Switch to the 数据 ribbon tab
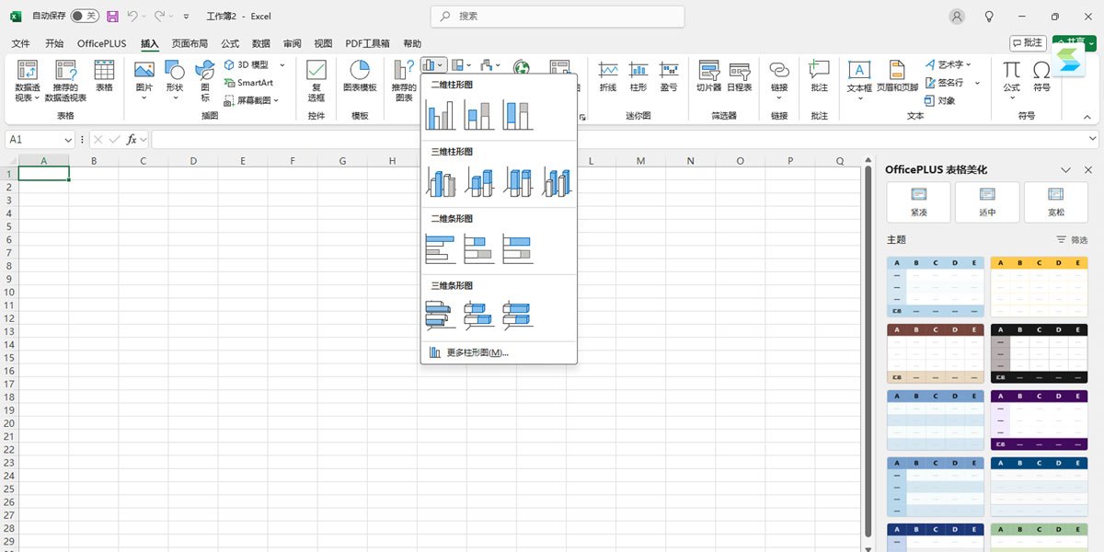This screenshot has height=552, width=1104. pyautogui.click(x=259, y=42)
